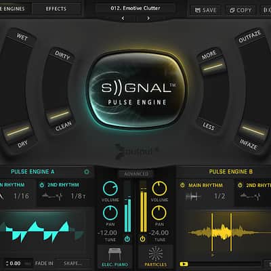Click the Wet/Dry macro slider handle
Screen dimensions: 271x271
pyautogui.click(x=18, y=131)
